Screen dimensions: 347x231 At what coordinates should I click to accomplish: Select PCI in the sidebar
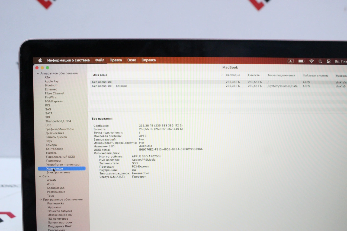(47, 105)
